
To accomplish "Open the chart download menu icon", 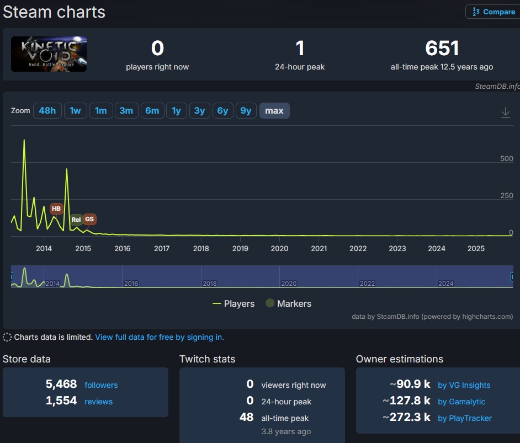I will 505,113.
